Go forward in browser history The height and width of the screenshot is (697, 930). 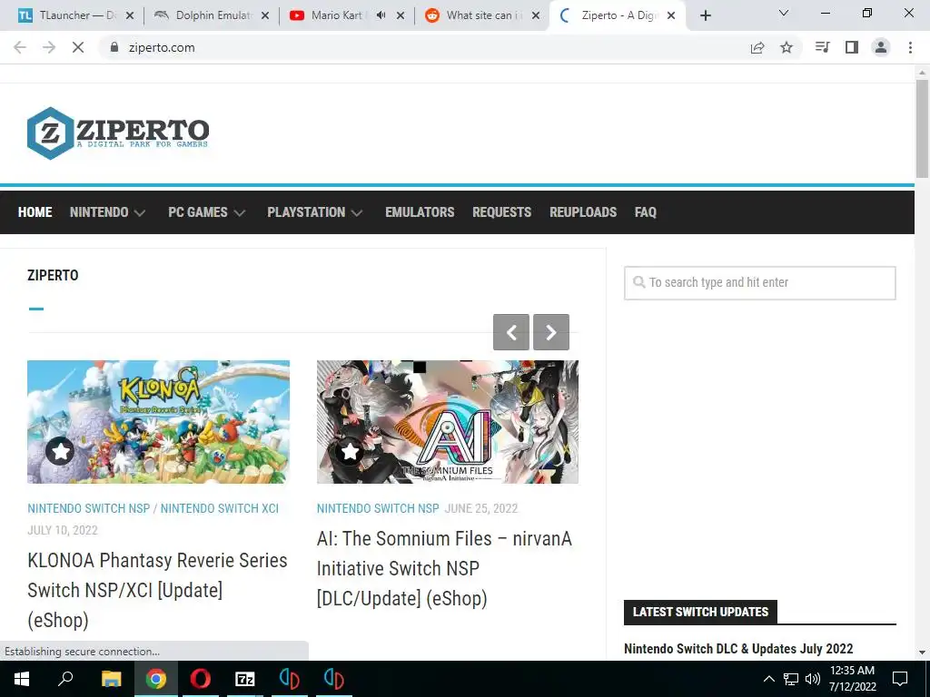click(x=49, y=47)
